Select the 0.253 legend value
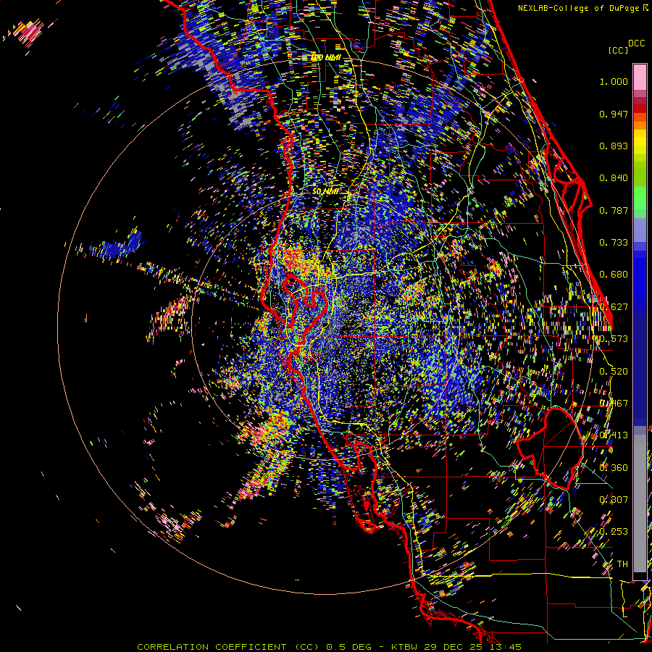Screen dimensions: 652x652 tap(614, 532)
